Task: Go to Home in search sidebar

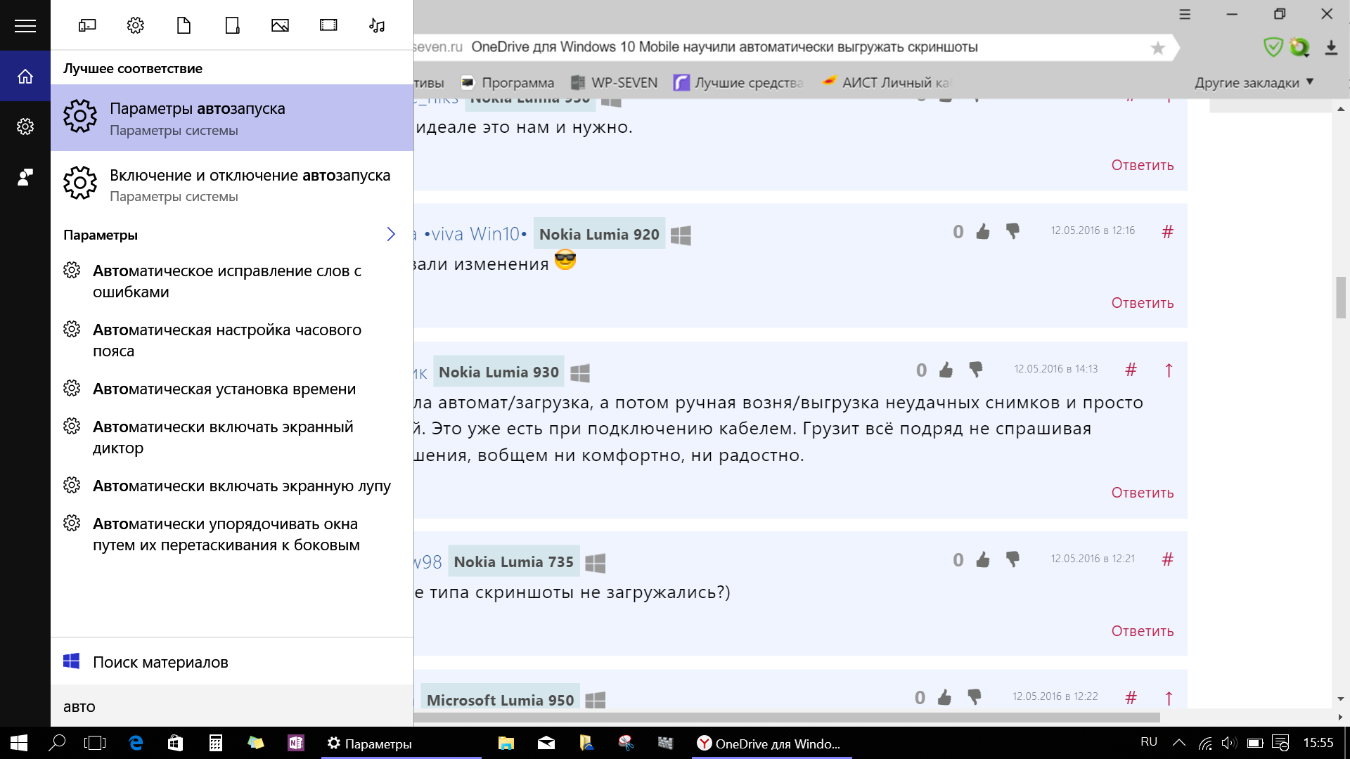Action: (x=25, y=76)
